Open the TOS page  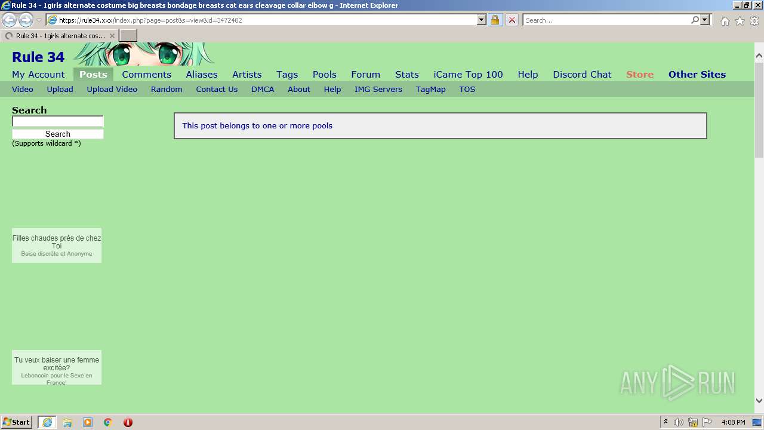click(x=467, y=90)
